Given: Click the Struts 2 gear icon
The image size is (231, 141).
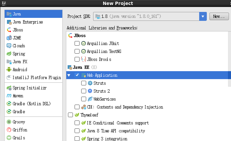Looking at the screenshot, I should click(90, 91).
